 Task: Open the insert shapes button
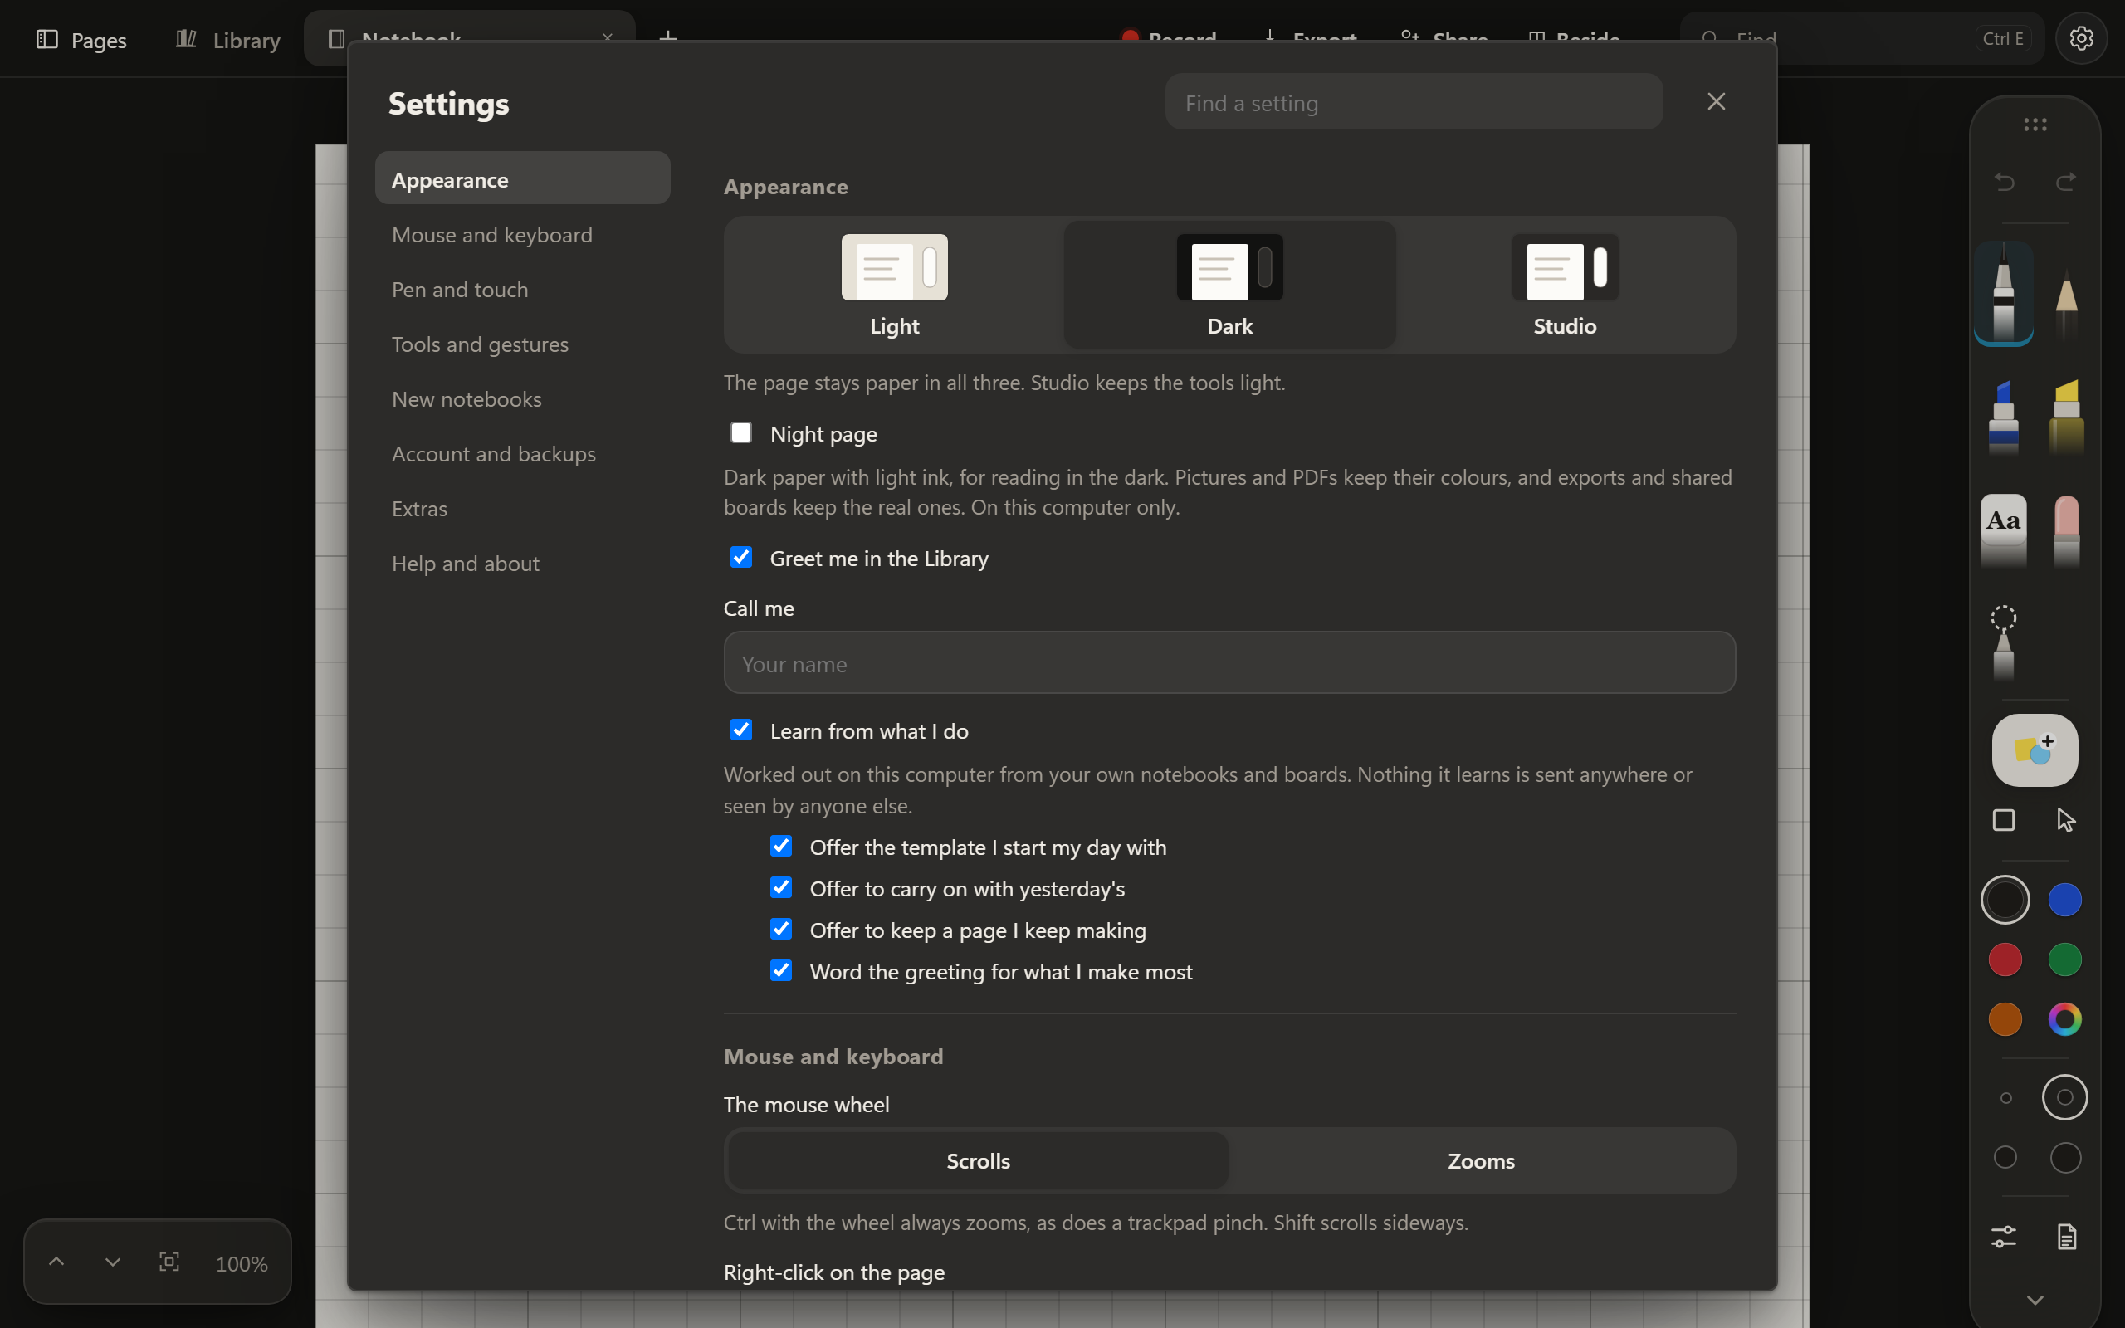tap(2035, 750)
